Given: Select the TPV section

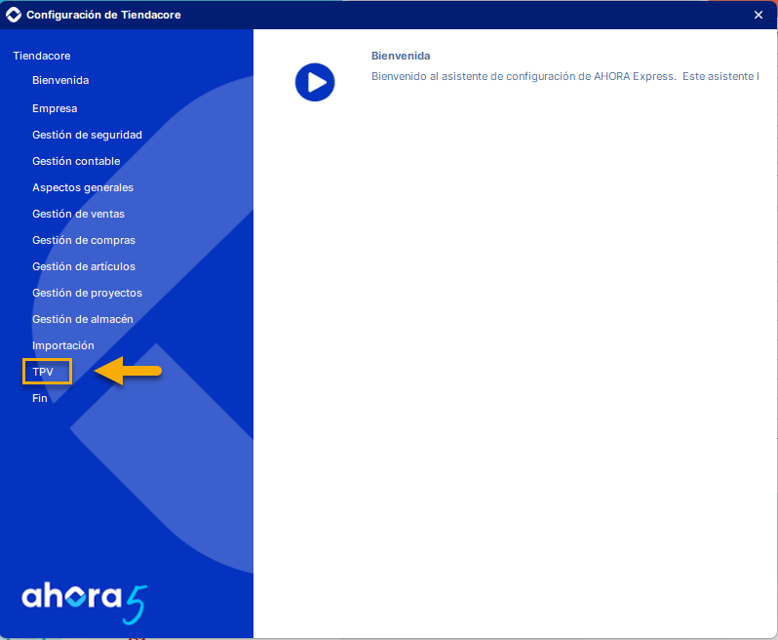Looking at the screenshot, I should [43, 372].
